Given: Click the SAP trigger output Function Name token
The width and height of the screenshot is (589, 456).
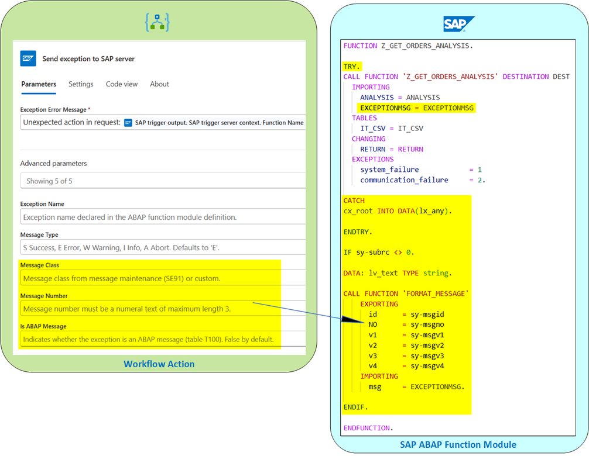Looking at the screenshot, I should point(214,123).
